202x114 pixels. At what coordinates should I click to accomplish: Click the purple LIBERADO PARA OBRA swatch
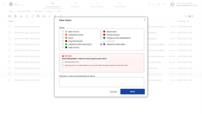point(104,44)
